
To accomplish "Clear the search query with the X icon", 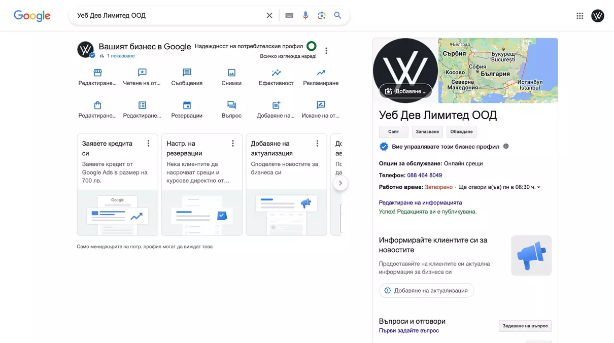I will tap(269, 16).
